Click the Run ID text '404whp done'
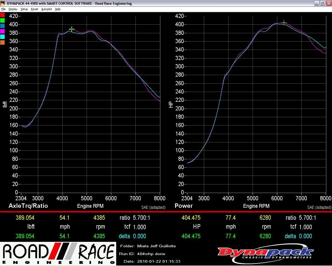Viewport: 332px width, 266px height. point(151,254)
